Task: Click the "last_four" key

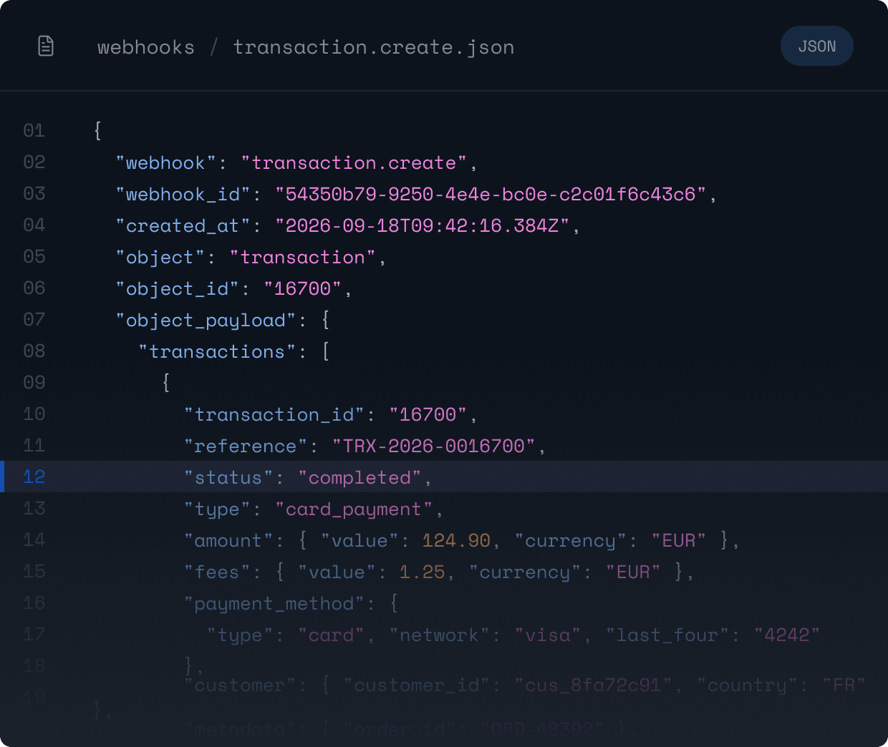Action: (x=667, y=635)
